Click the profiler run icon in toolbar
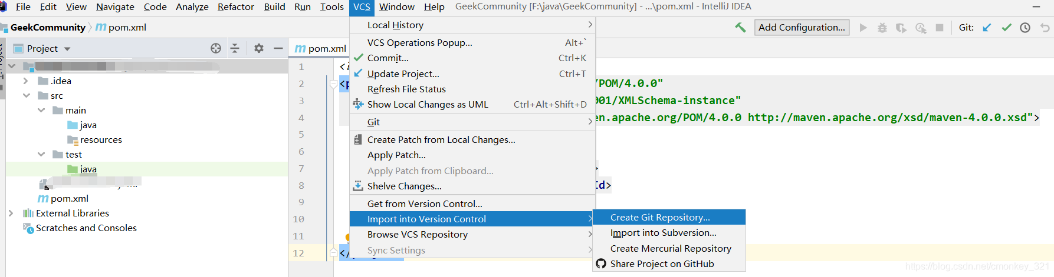The image size is (1054, 277). click(921, 28)
